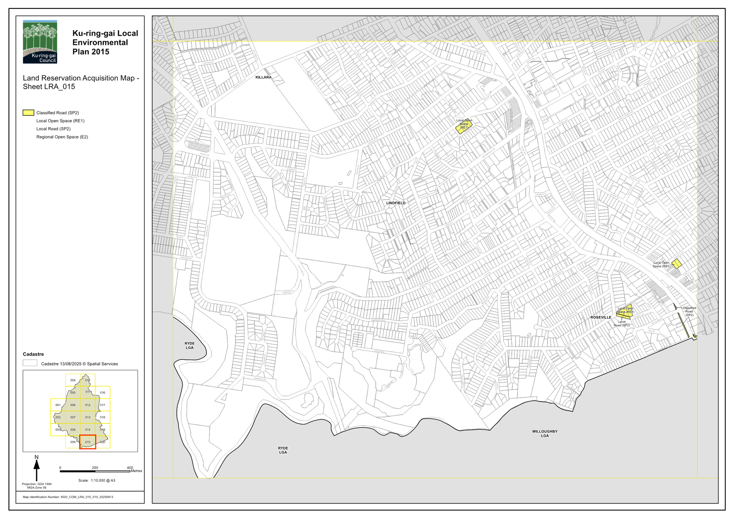Click the KILLARA suburb label
The height and width of the screenshot is (519, 734).
click(x=264, y=77)
